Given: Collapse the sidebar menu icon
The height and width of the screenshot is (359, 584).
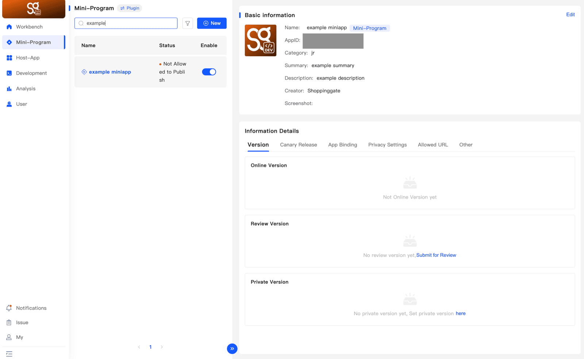Looking at the screenshot, I should (9, 354).
